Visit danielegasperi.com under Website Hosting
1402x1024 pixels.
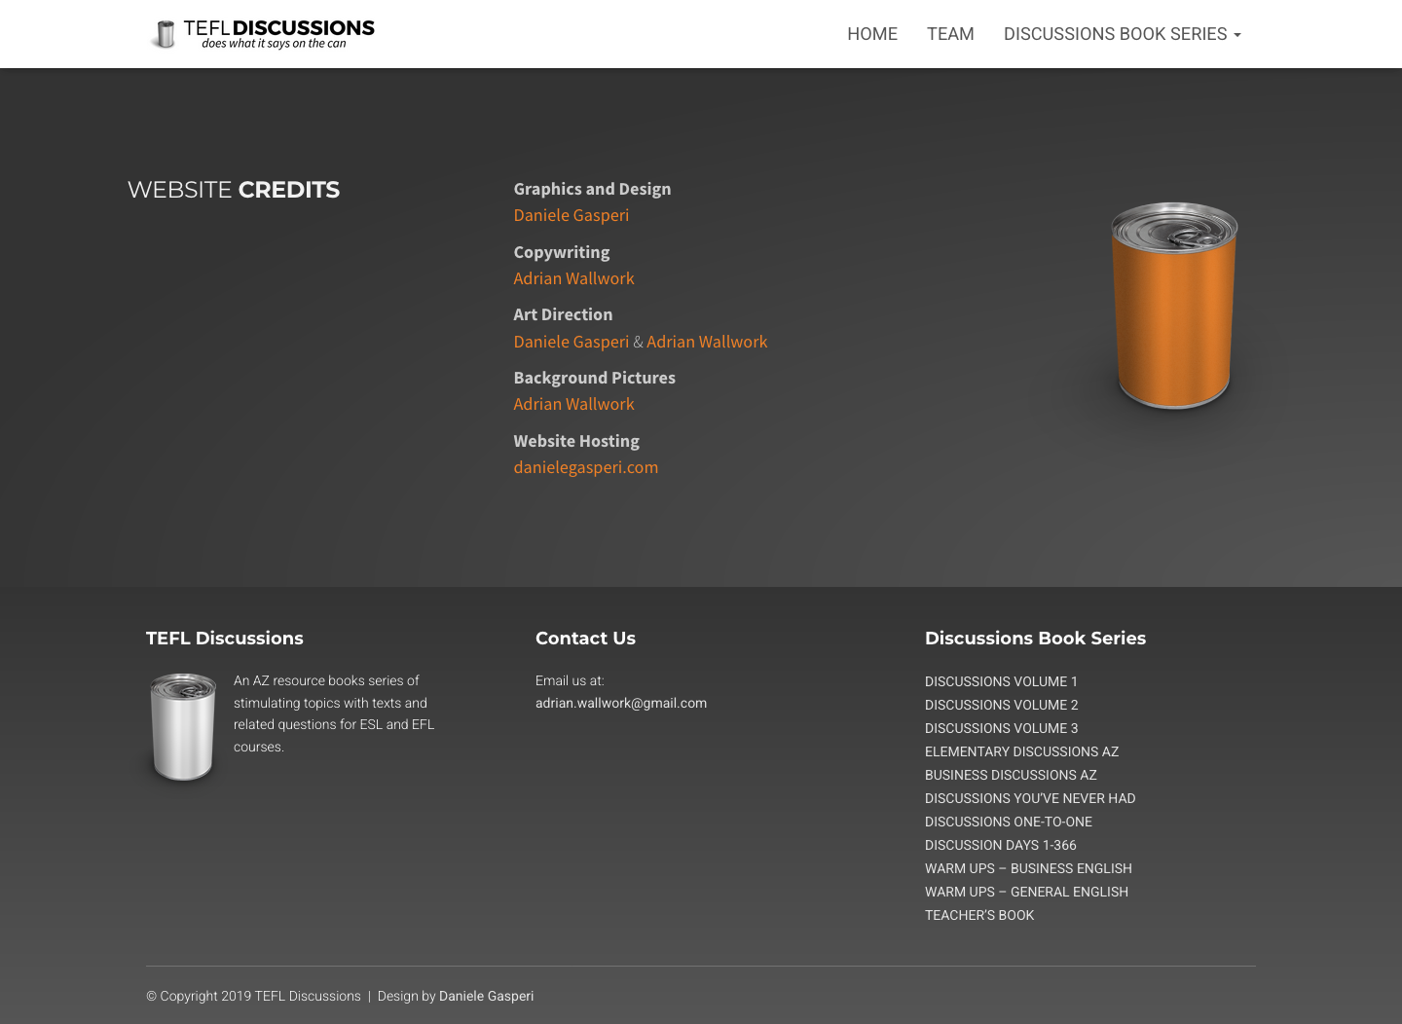[585, 467]
